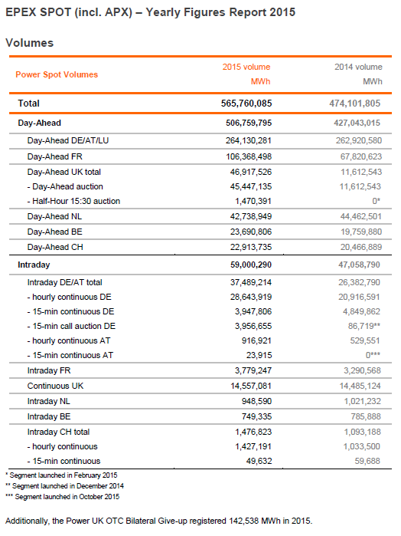The width and height of the screenshot is (401, 536).
Task: Click the Day-Ahead DE/AT/LU row label
Action: click(x=68, y=140)
